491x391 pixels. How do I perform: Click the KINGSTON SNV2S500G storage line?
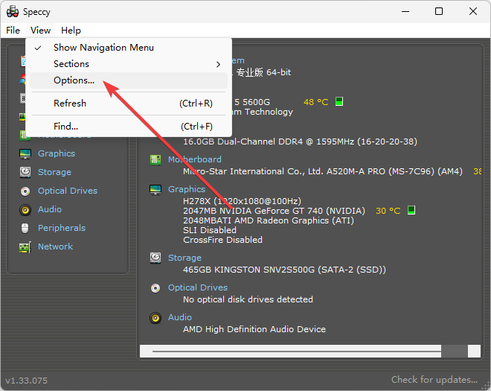pos(284,270)
